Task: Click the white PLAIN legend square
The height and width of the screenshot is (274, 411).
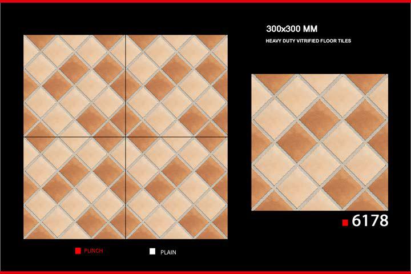Action: click(x=152, y=251)
